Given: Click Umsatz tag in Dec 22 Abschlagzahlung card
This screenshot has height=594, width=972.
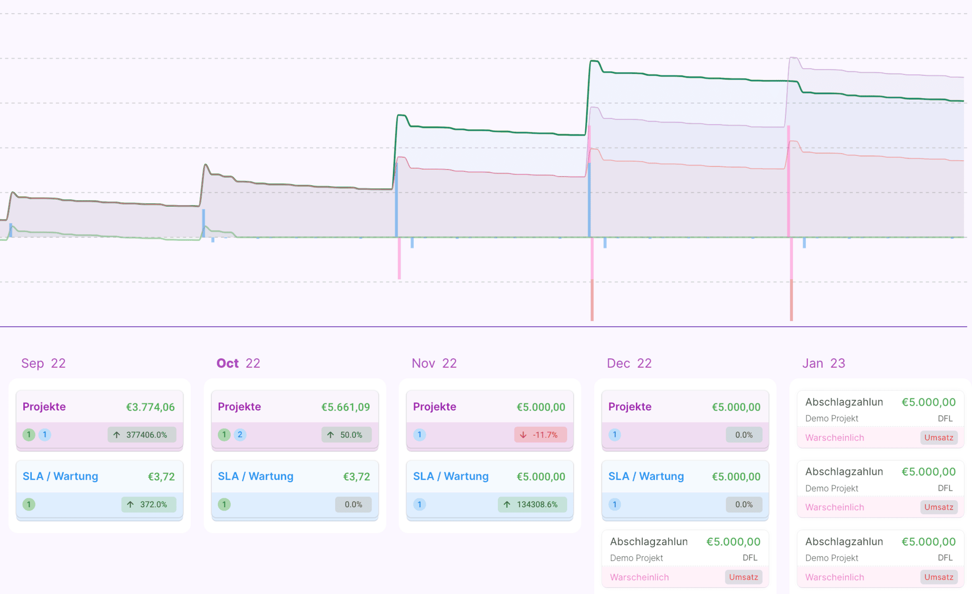Looking at the screenshot, I should tap(743, 577).
